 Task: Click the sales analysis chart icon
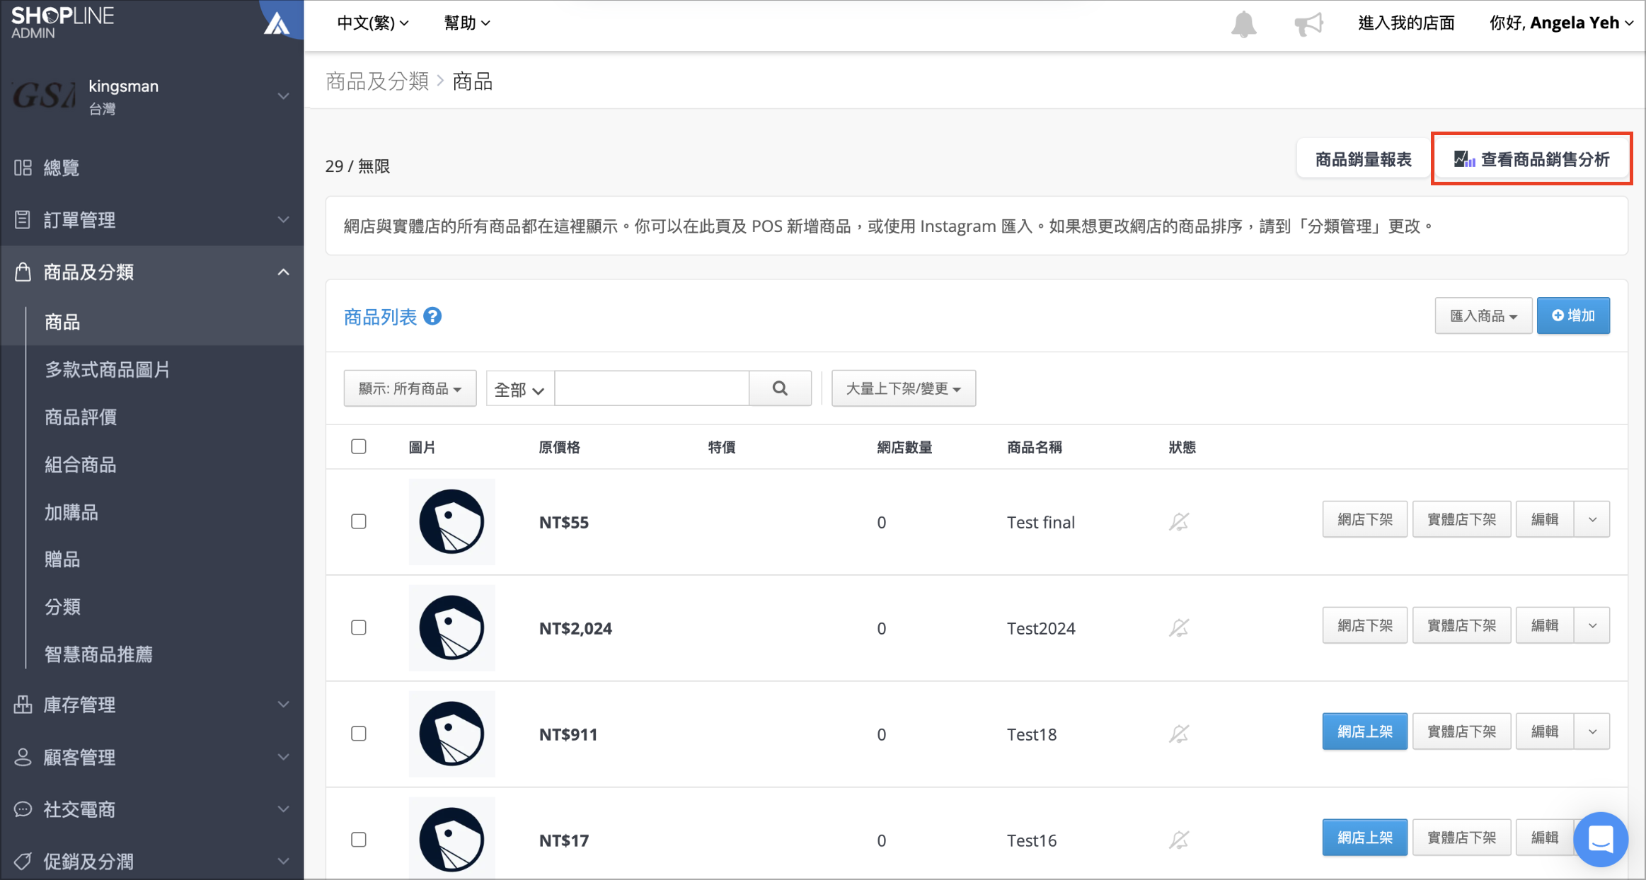[1464, 159]
